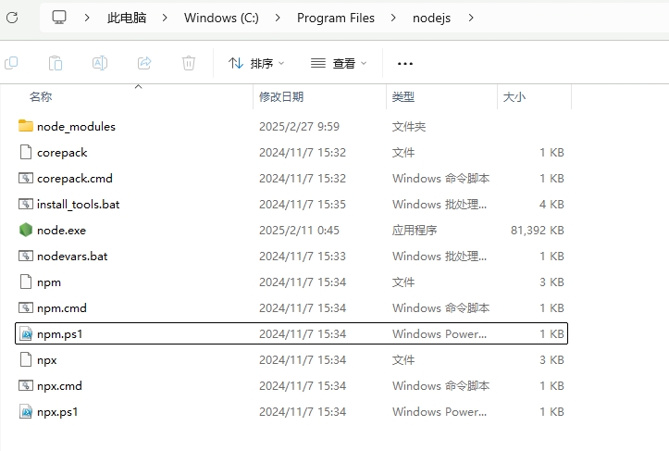Expand chevron after Program Files breadcrumb
This screenshot has width=669, height=451.
(393, 18)
